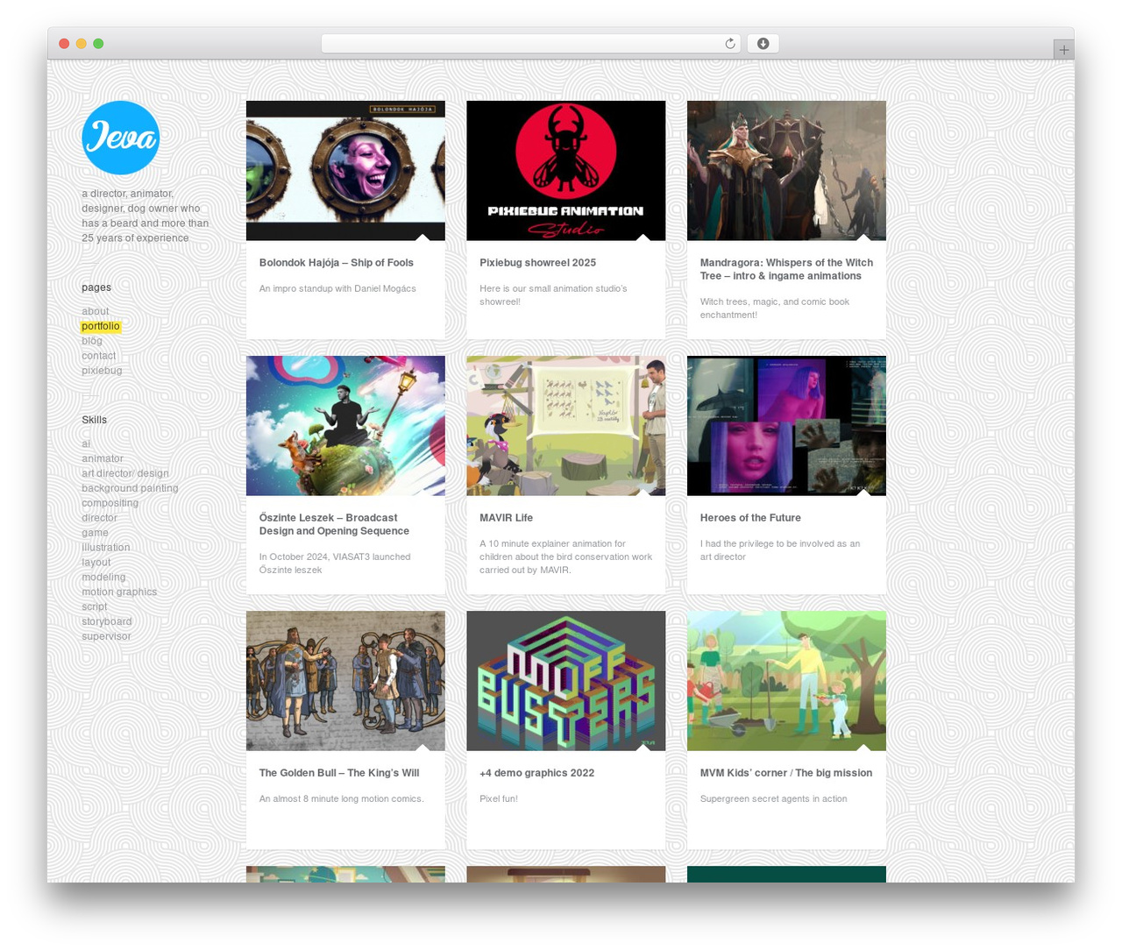Click MVM Kids' corner / The big mission title
The width and height of the screenshot is (1122, 950).
(x=786, y=773)
